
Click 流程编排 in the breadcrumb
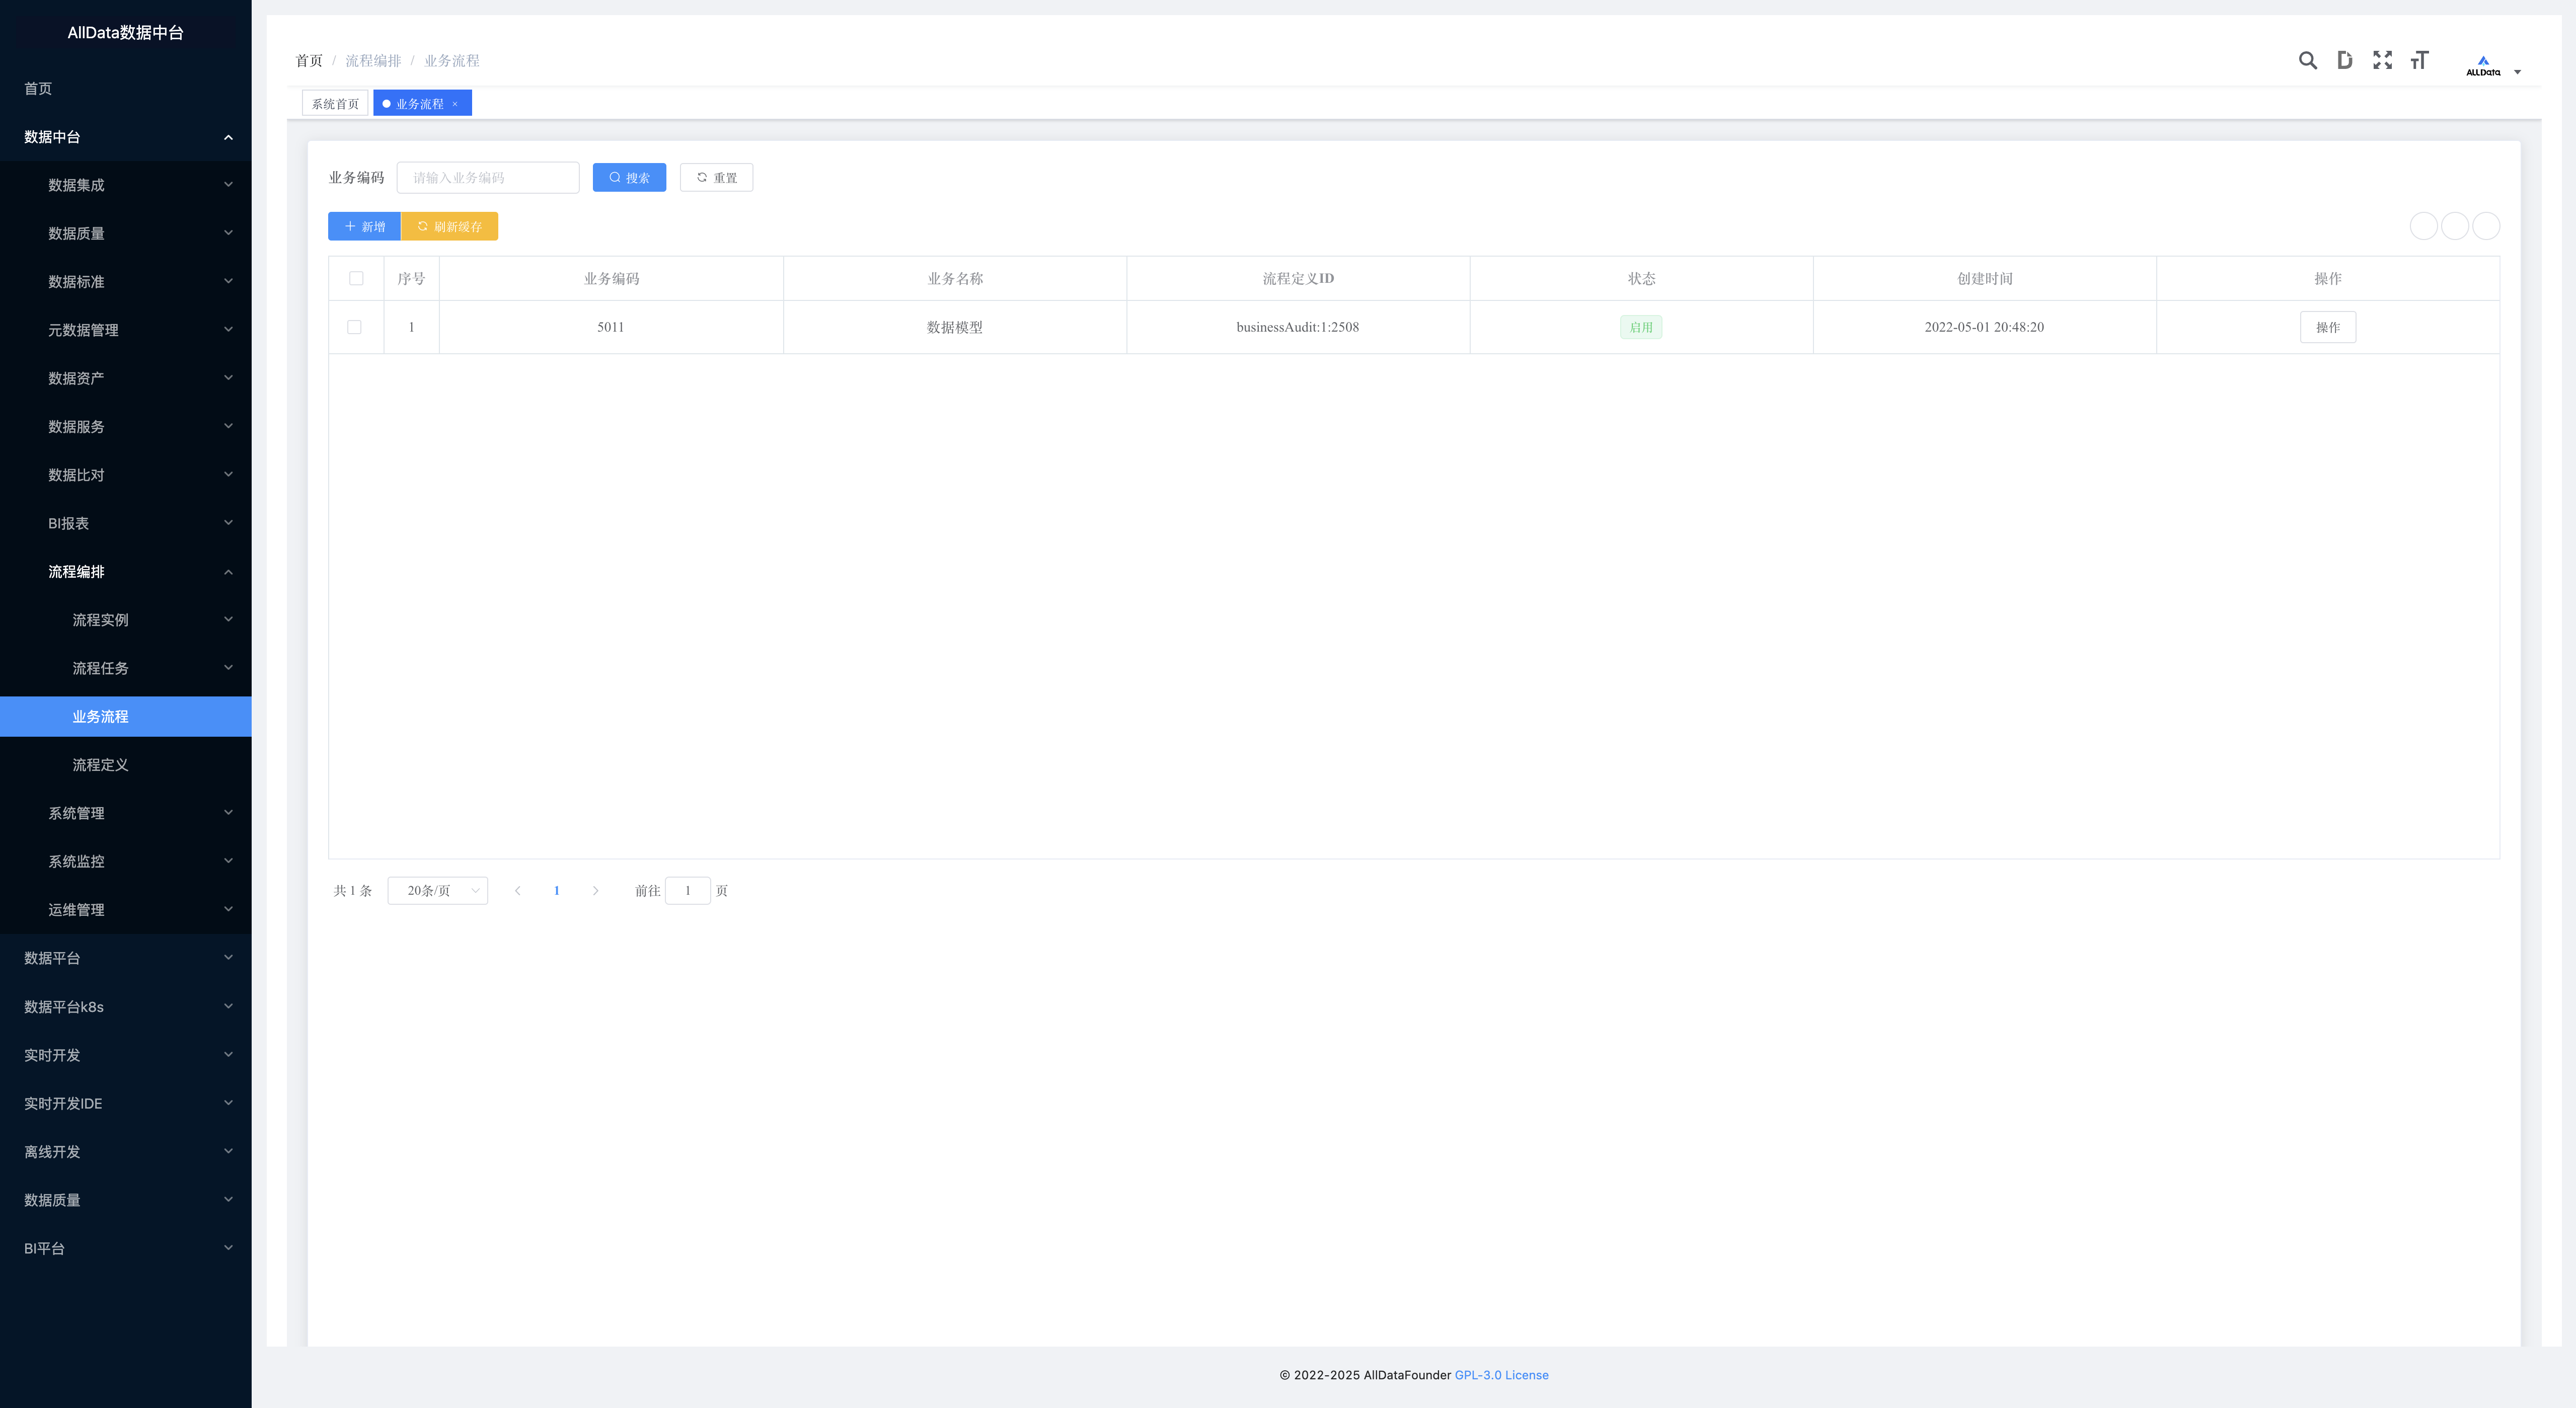pos(373,61)
